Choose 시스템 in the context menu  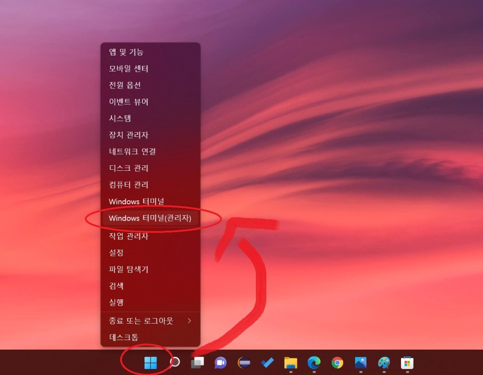point(150,118)
